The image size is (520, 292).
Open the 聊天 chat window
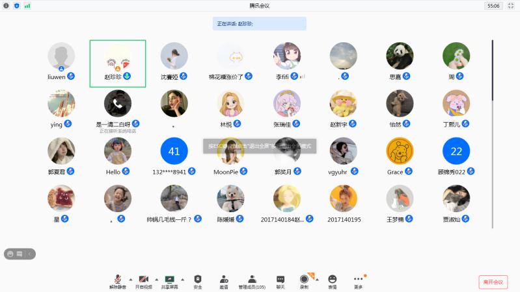281,280
